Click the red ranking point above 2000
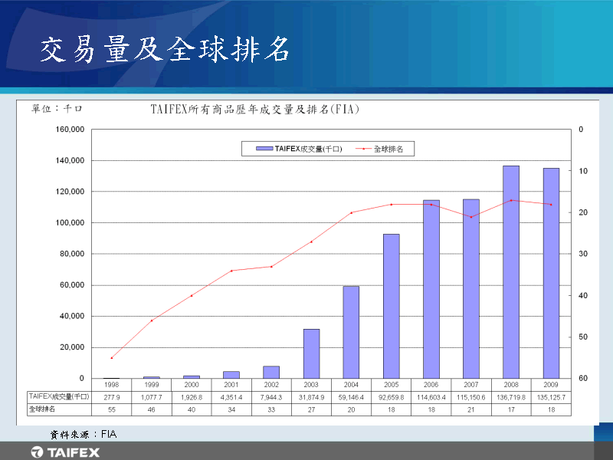613x460 pixels. coord(192,295)
